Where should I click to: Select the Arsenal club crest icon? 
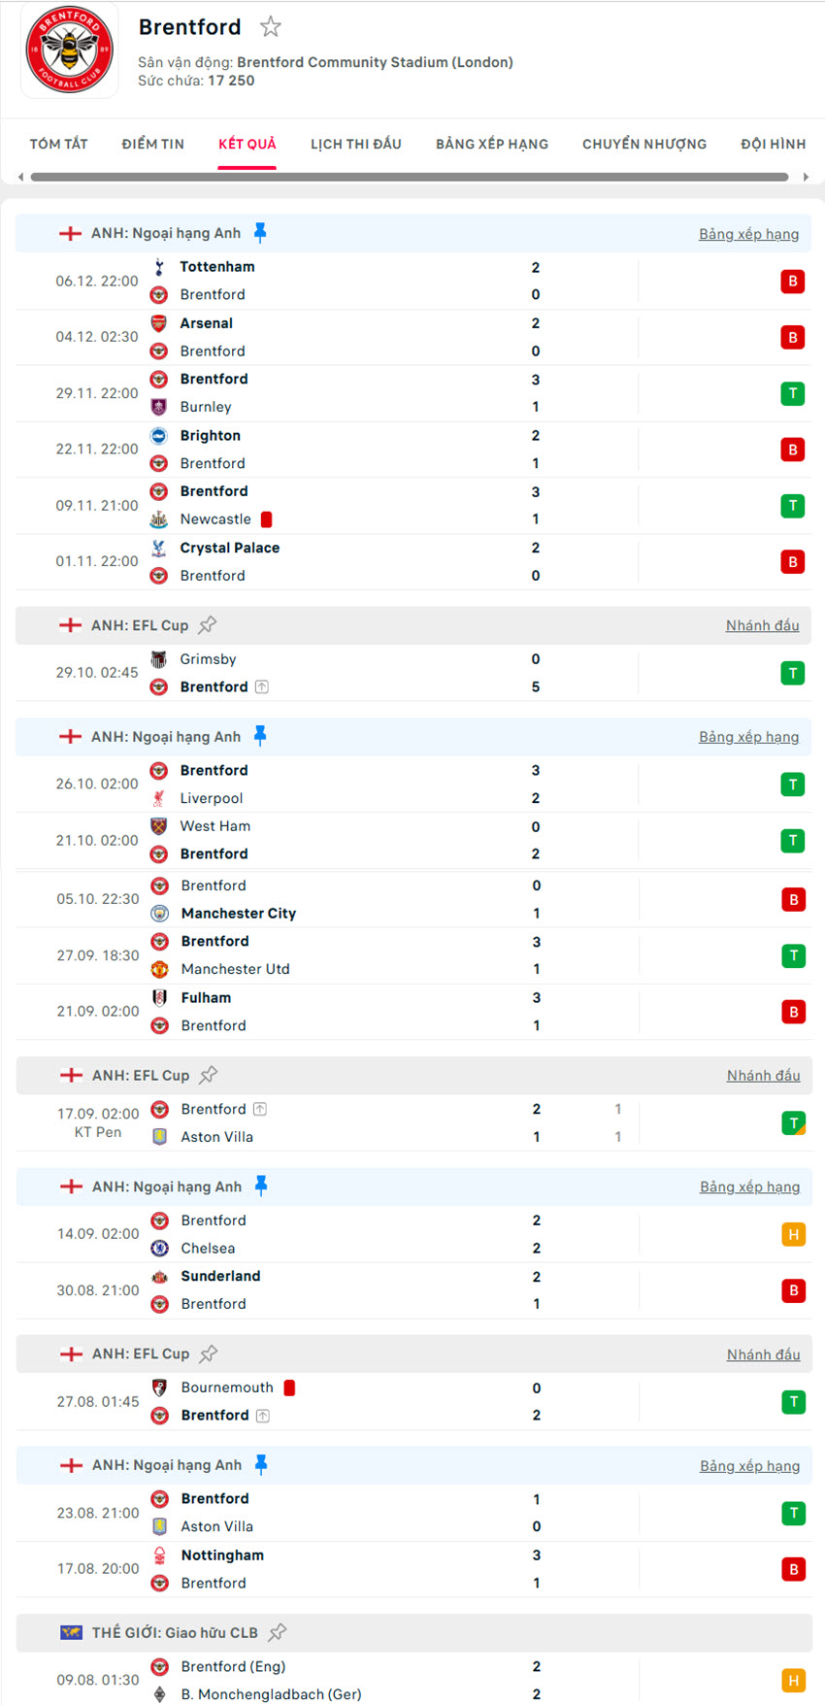(x=158, y=322)
